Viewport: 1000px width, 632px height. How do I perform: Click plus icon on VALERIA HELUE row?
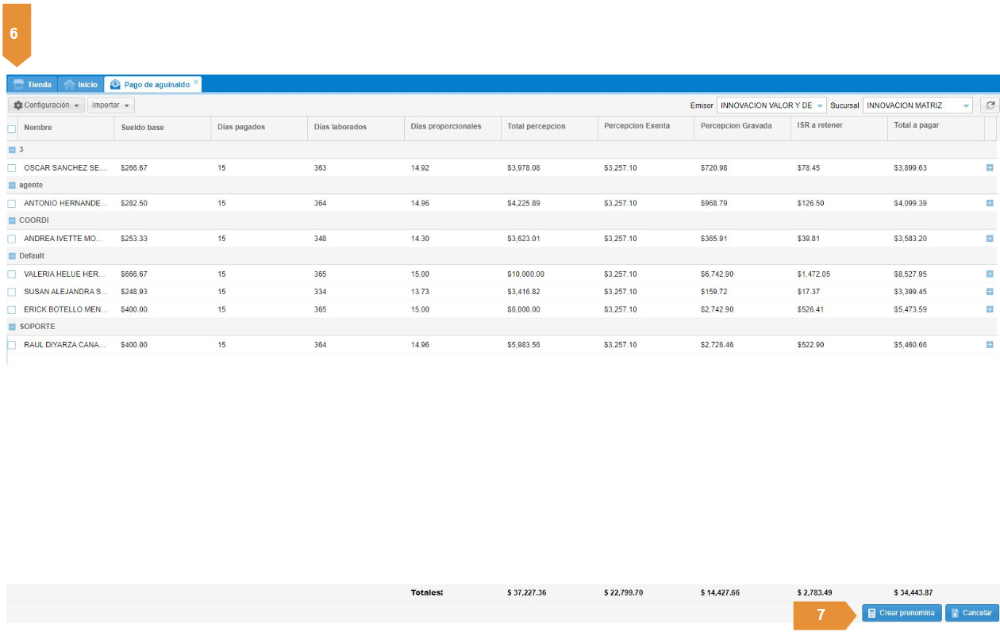click(x=989, y=274)
